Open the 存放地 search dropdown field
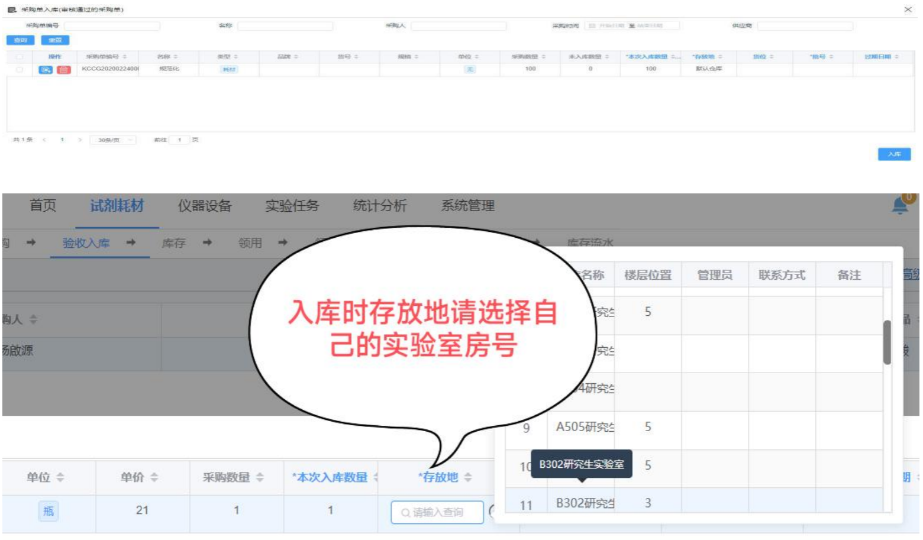Image resolution: width=923 pixels, height=540 pixels. point(437,512)
